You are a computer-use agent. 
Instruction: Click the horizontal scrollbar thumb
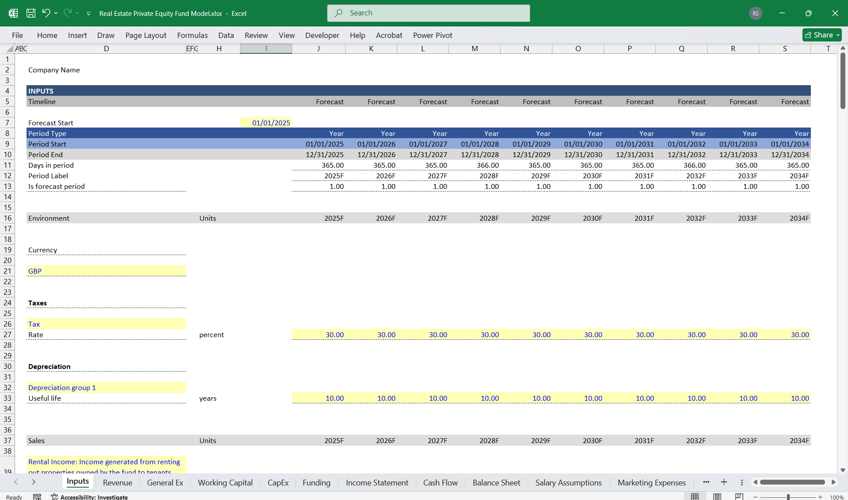pos(793,482)
